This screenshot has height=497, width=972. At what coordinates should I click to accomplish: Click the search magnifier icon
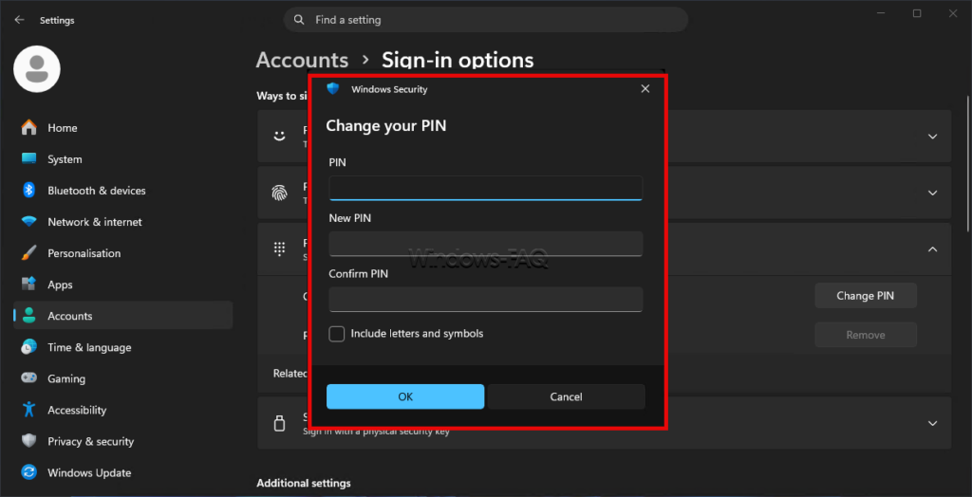[x=299, y=20]
